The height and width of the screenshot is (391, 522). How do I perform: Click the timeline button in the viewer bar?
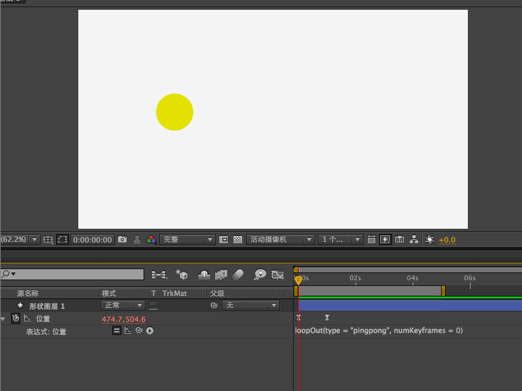coord(399,239)
